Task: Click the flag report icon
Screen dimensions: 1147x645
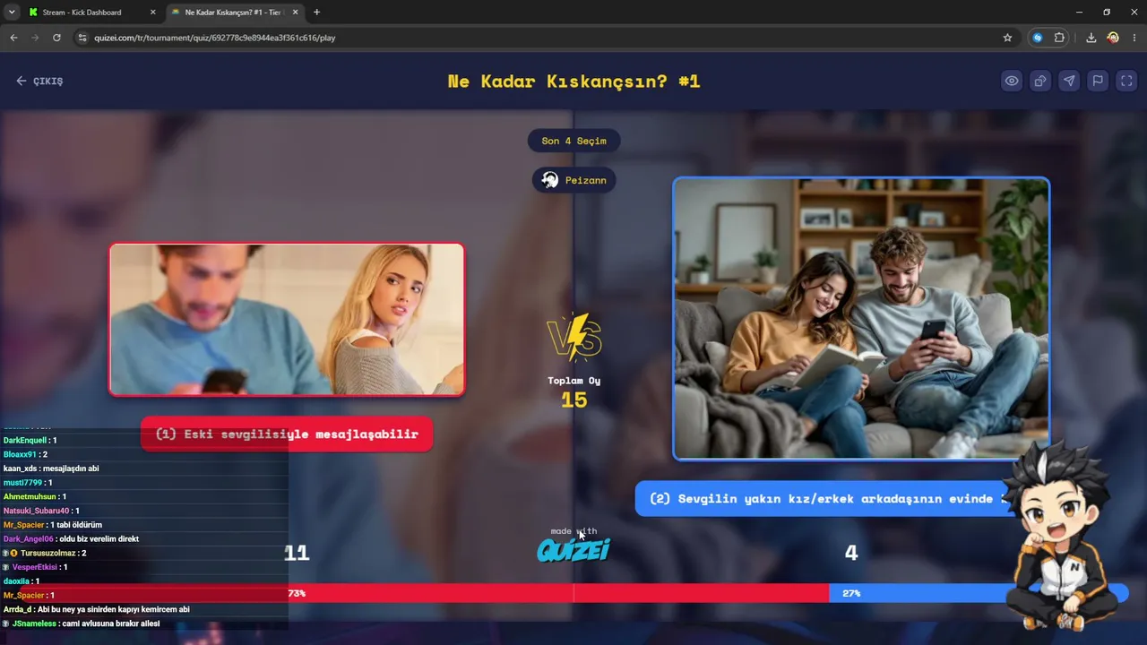Action: pyautogui.click(x=1098, y=81)
